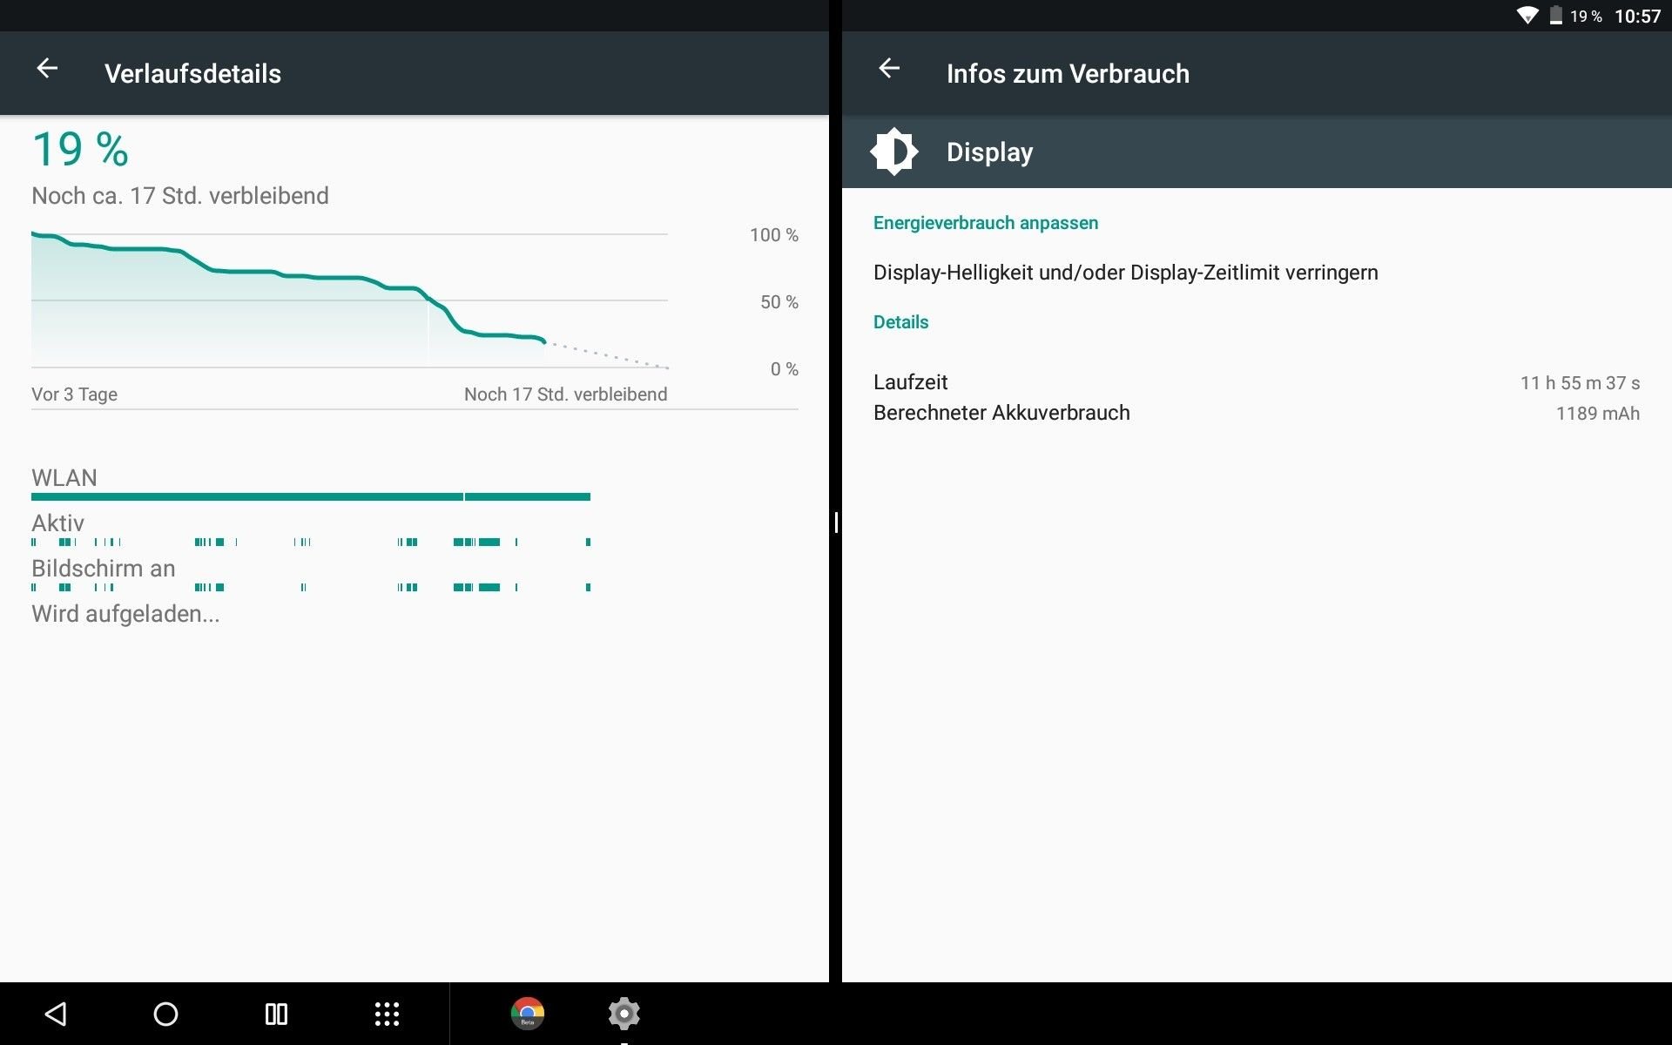Screen dimensions: 1672x1045
Task: Tap the 19 % status bar battery text
Action: click(1586, 17)
